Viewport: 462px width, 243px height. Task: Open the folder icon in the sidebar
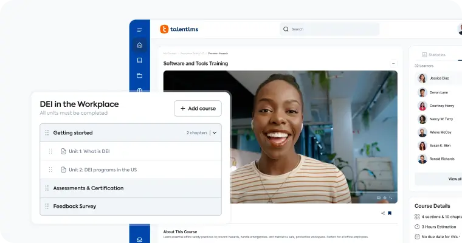point(140,76)
